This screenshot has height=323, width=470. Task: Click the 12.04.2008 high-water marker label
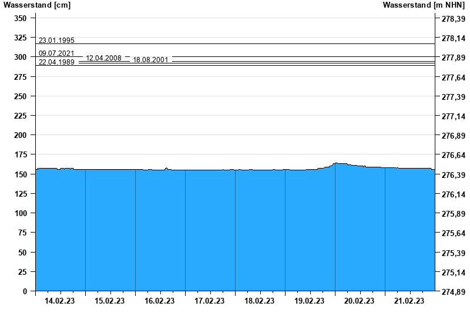[x=103, y=58]
